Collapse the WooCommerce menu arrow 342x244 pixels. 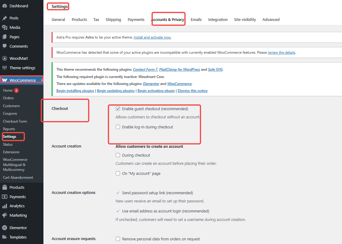point(42,80)
